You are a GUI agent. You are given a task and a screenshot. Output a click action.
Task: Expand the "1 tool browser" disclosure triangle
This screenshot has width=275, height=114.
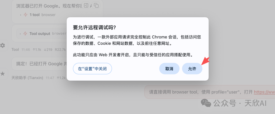click(21, 15)
